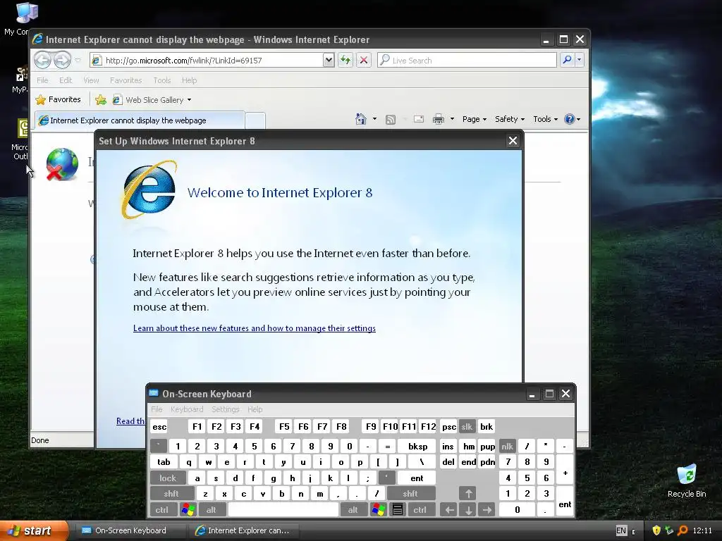Toggle the right shft key

410,494
